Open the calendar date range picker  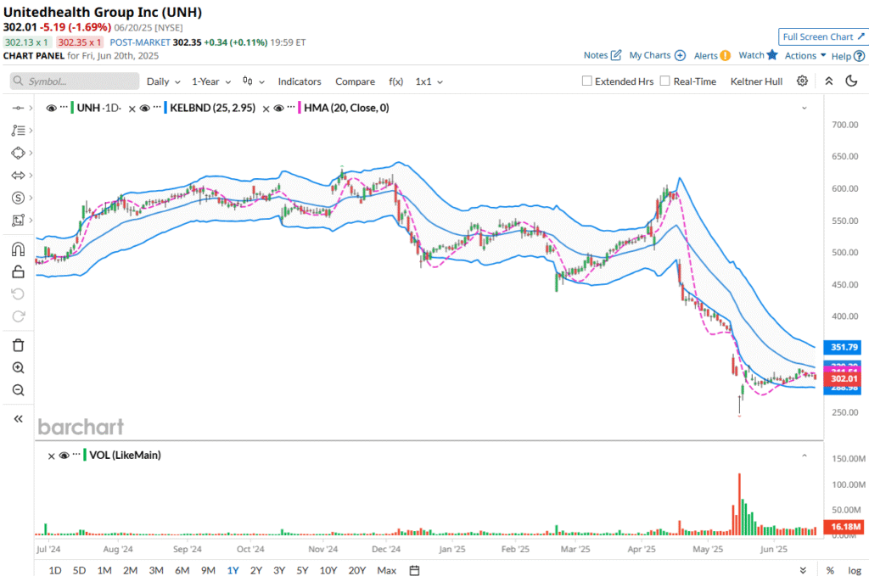pos(415,570)
